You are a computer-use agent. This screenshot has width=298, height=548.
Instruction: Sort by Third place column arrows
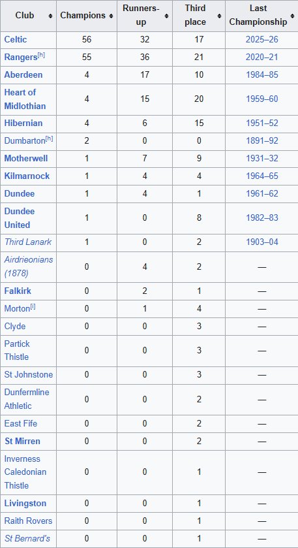[219, 16]
